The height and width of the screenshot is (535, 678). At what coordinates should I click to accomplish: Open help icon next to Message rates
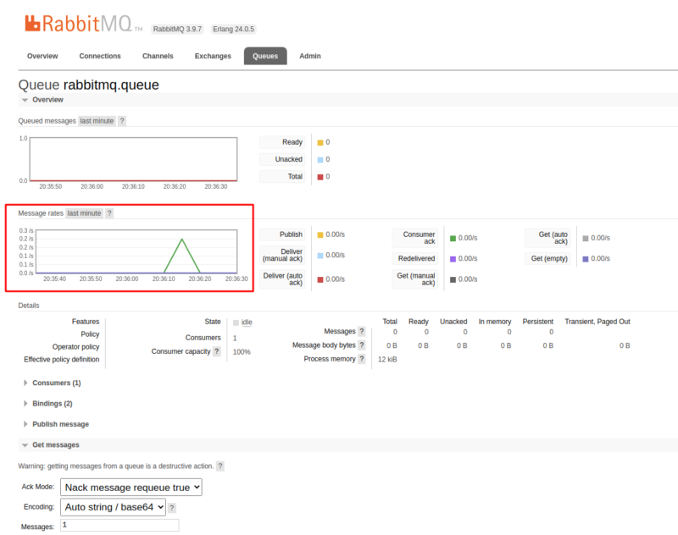point(109,213)
